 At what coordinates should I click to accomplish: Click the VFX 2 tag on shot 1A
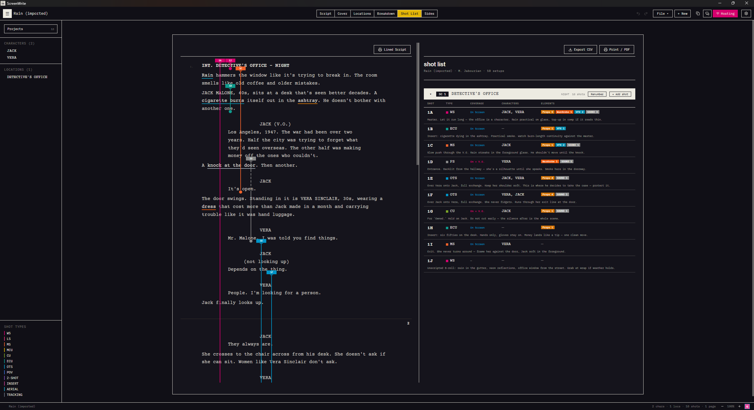(x=579, y=112)
